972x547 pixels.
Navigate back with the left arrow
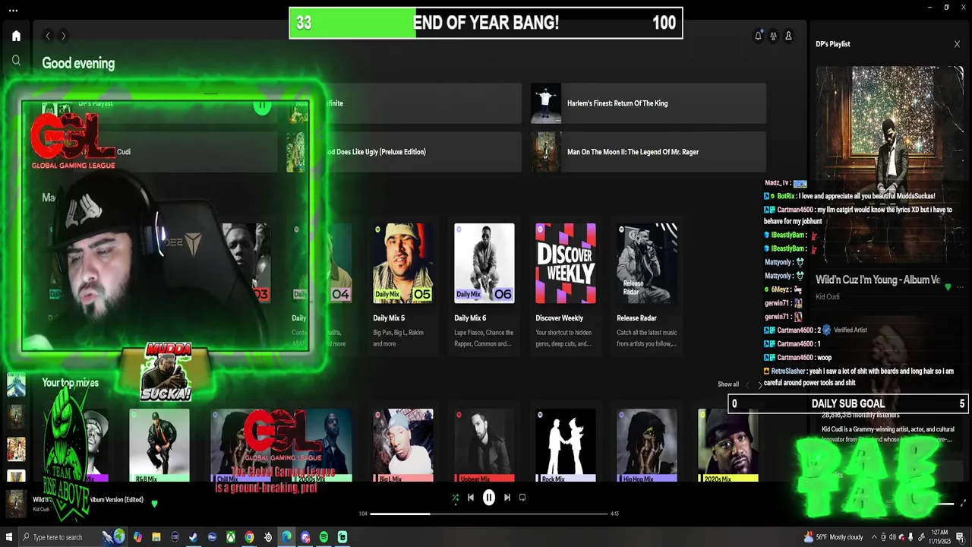48,36
